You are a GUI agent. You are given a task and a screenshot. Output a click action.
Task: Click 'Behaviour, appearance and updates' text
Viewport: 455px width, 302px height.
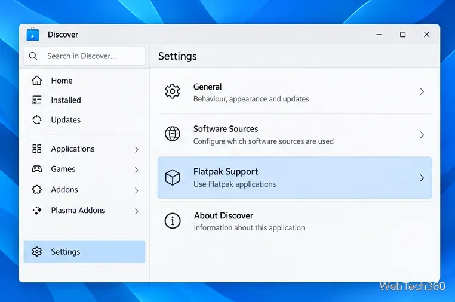(251, 99)
